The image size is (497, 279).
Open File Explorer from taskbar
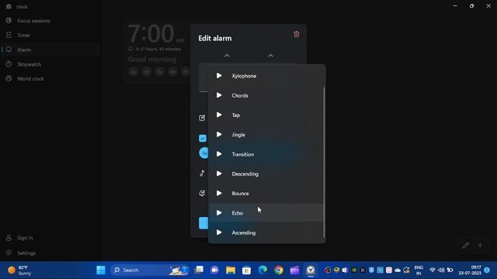pos(231,270)
